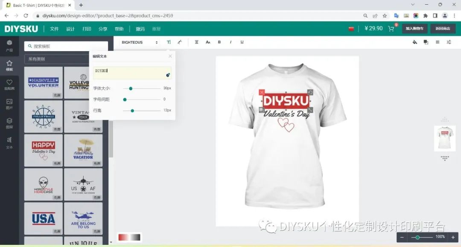Click the DIYSKU text edit box
Screen dimensions: 461x247
[x=132, y=73]
